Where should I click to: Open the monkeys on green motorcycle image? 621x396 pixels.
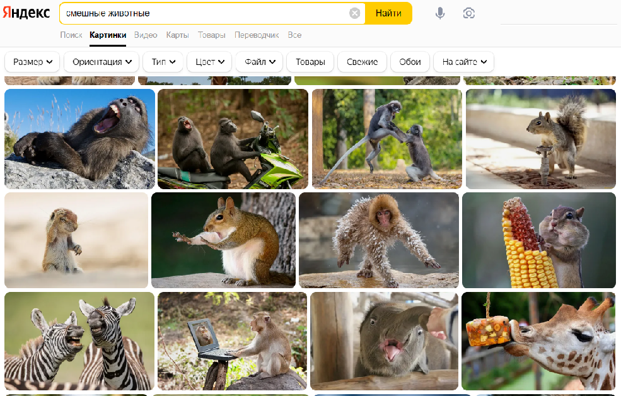coord(233,139)
